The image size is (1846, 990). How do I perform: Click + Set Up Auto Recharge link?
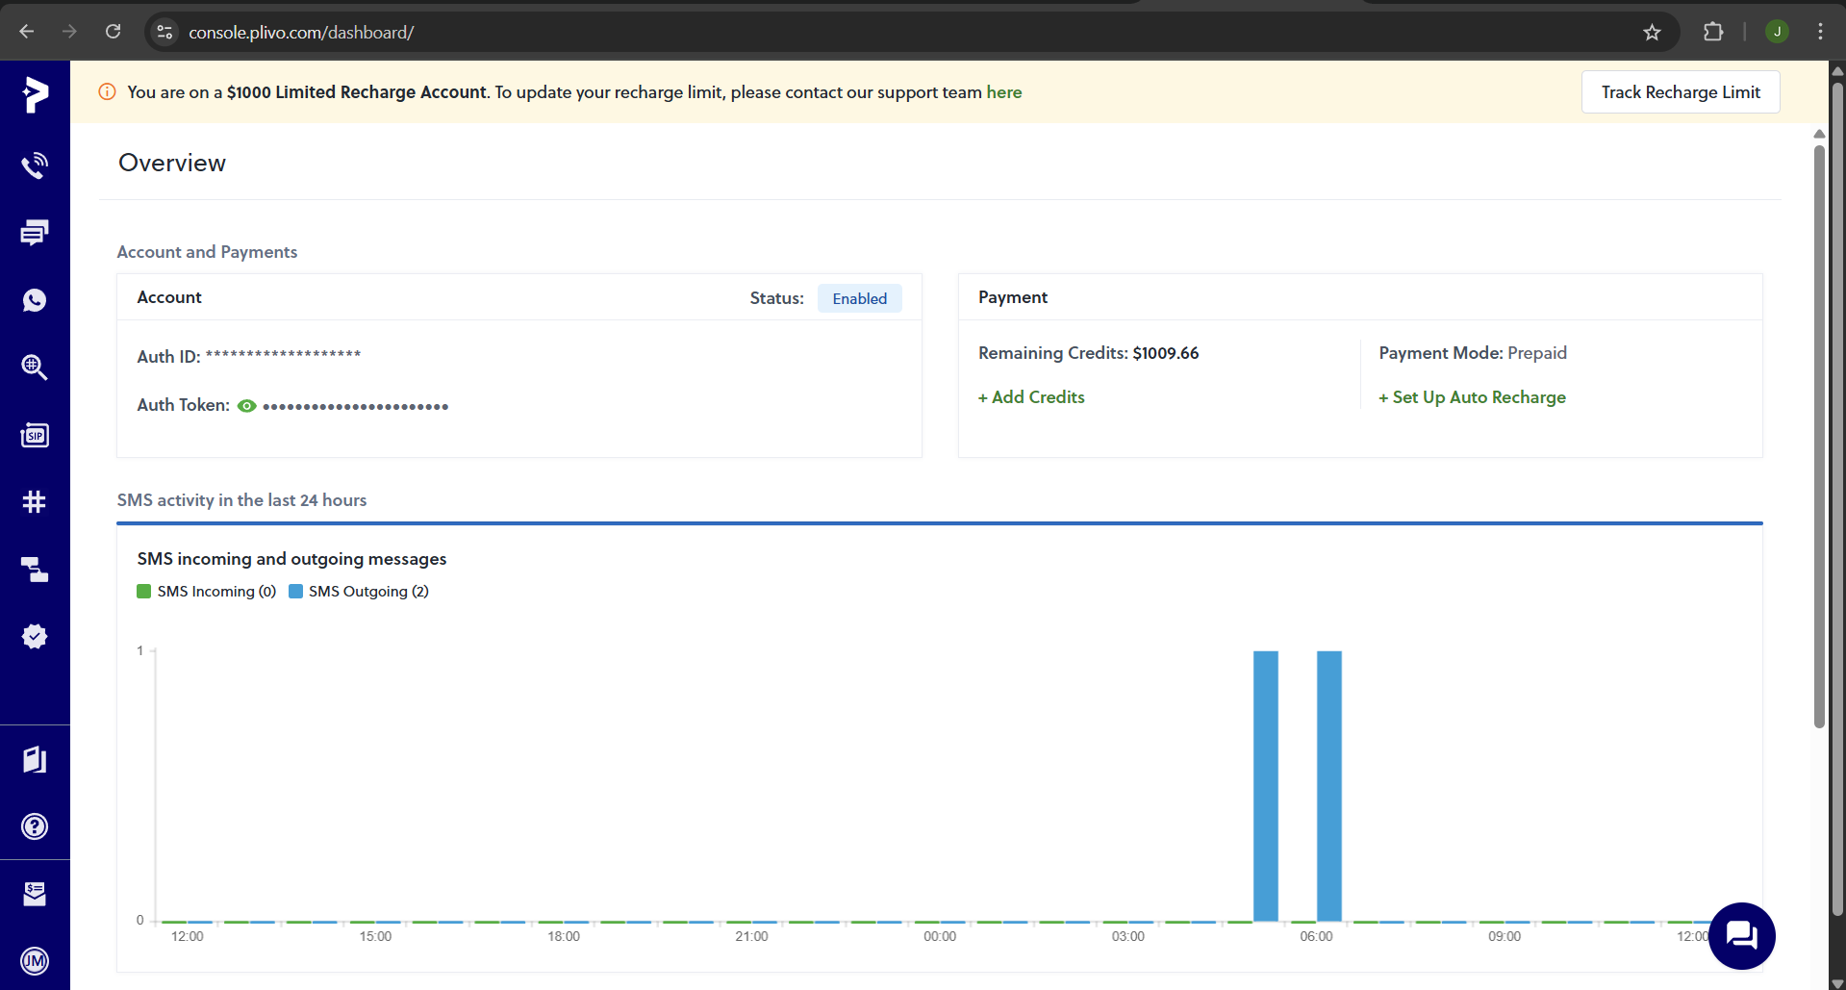click(x=1472, y=397)
